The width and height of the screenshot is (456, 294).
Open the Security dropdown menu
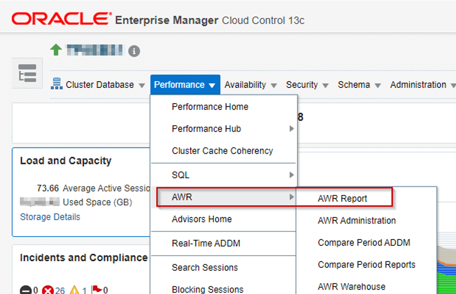coord(307,85)
